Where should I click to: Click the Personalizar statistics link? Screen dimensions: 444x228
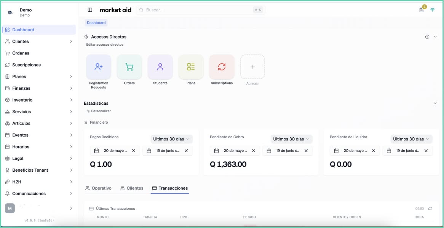[x=99, y=111]
